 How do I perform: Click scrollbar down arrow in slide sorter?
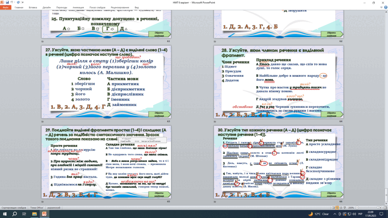[x=386, y=204]
